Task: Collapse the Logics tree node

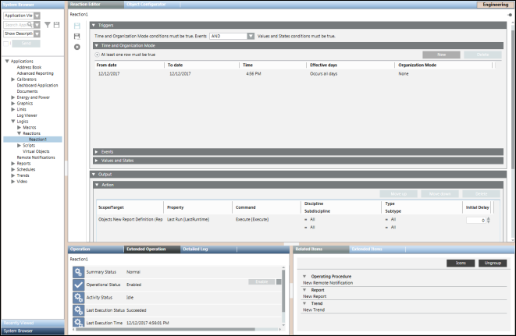Action: [x=14, y=121]
